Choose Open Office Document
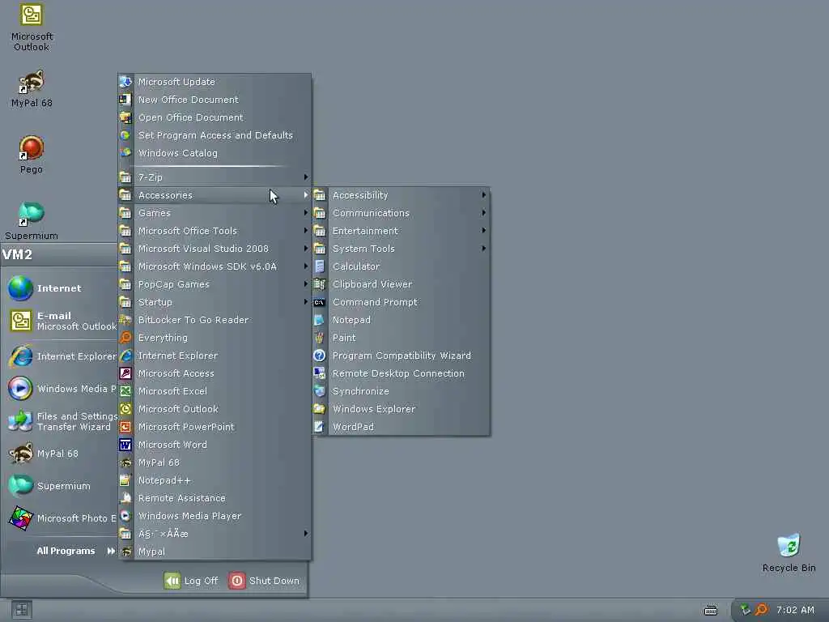829x622 pixels. coord(215,117)
